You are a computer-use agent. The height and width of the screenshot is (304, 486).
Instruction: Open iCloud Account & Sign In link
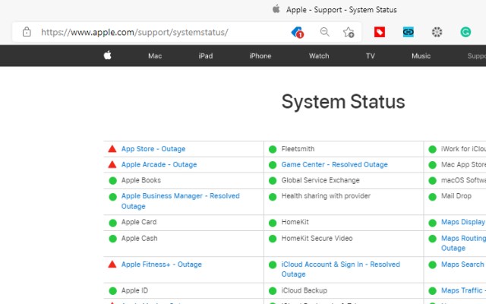click(341, 269)
